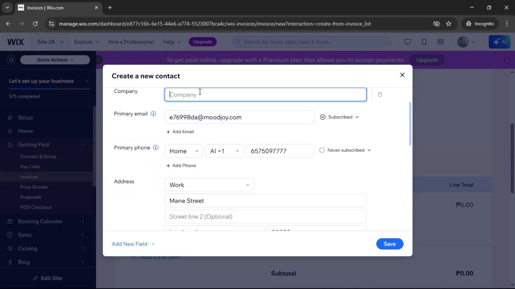Viewport: 515px width, 289px height.
Task: Click the browser address bar URL
Action: 215,24
